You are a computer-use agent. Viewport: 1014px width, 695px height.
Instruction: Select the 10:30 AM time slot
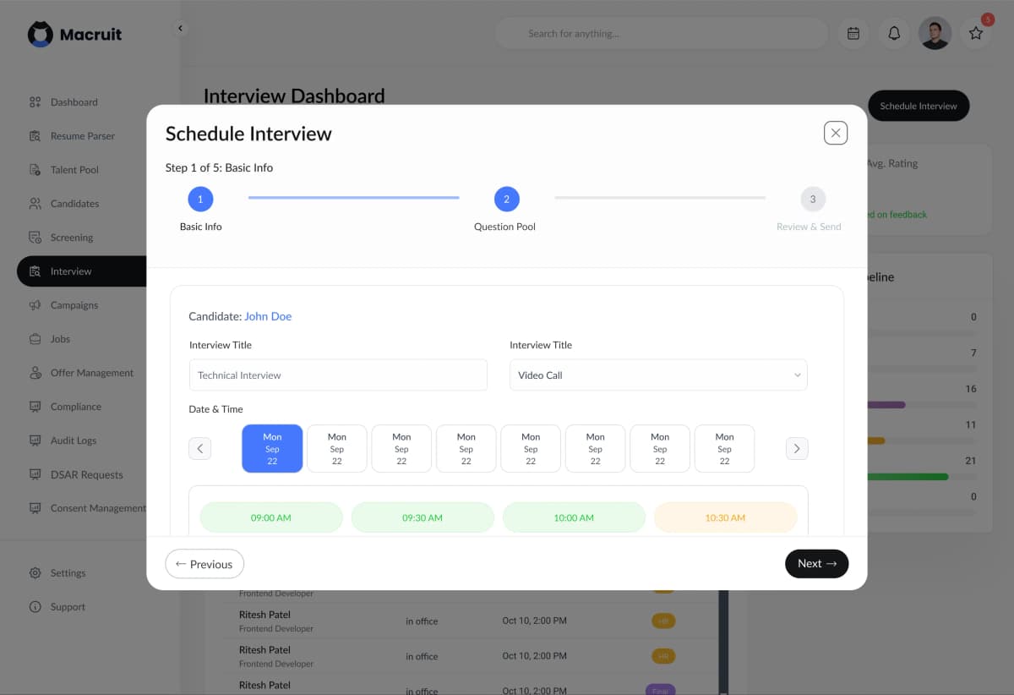coord(725,516)
